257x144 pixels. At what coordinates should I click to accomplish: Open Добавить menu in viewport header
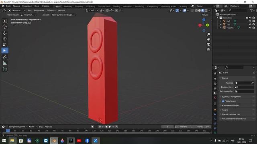click(x=51, y=10)
